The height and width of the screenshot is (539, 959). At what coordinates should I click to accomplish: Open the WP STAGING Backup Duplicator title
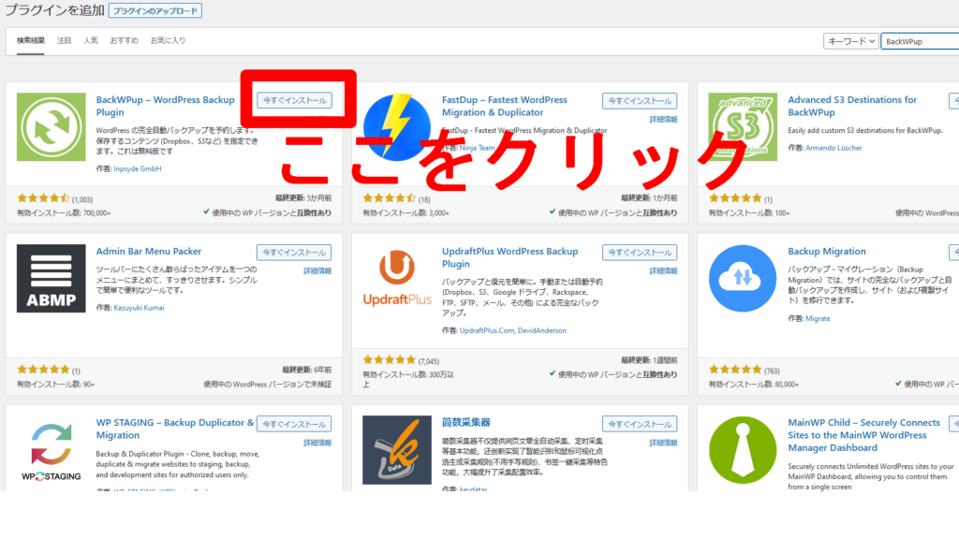[175, 429]
